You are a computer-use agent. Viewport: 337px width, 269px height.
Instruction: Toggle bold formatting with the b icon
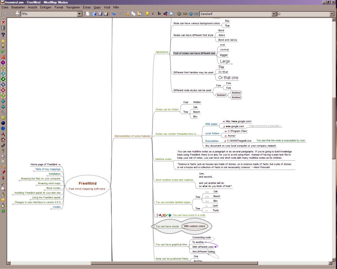point(159,14)
